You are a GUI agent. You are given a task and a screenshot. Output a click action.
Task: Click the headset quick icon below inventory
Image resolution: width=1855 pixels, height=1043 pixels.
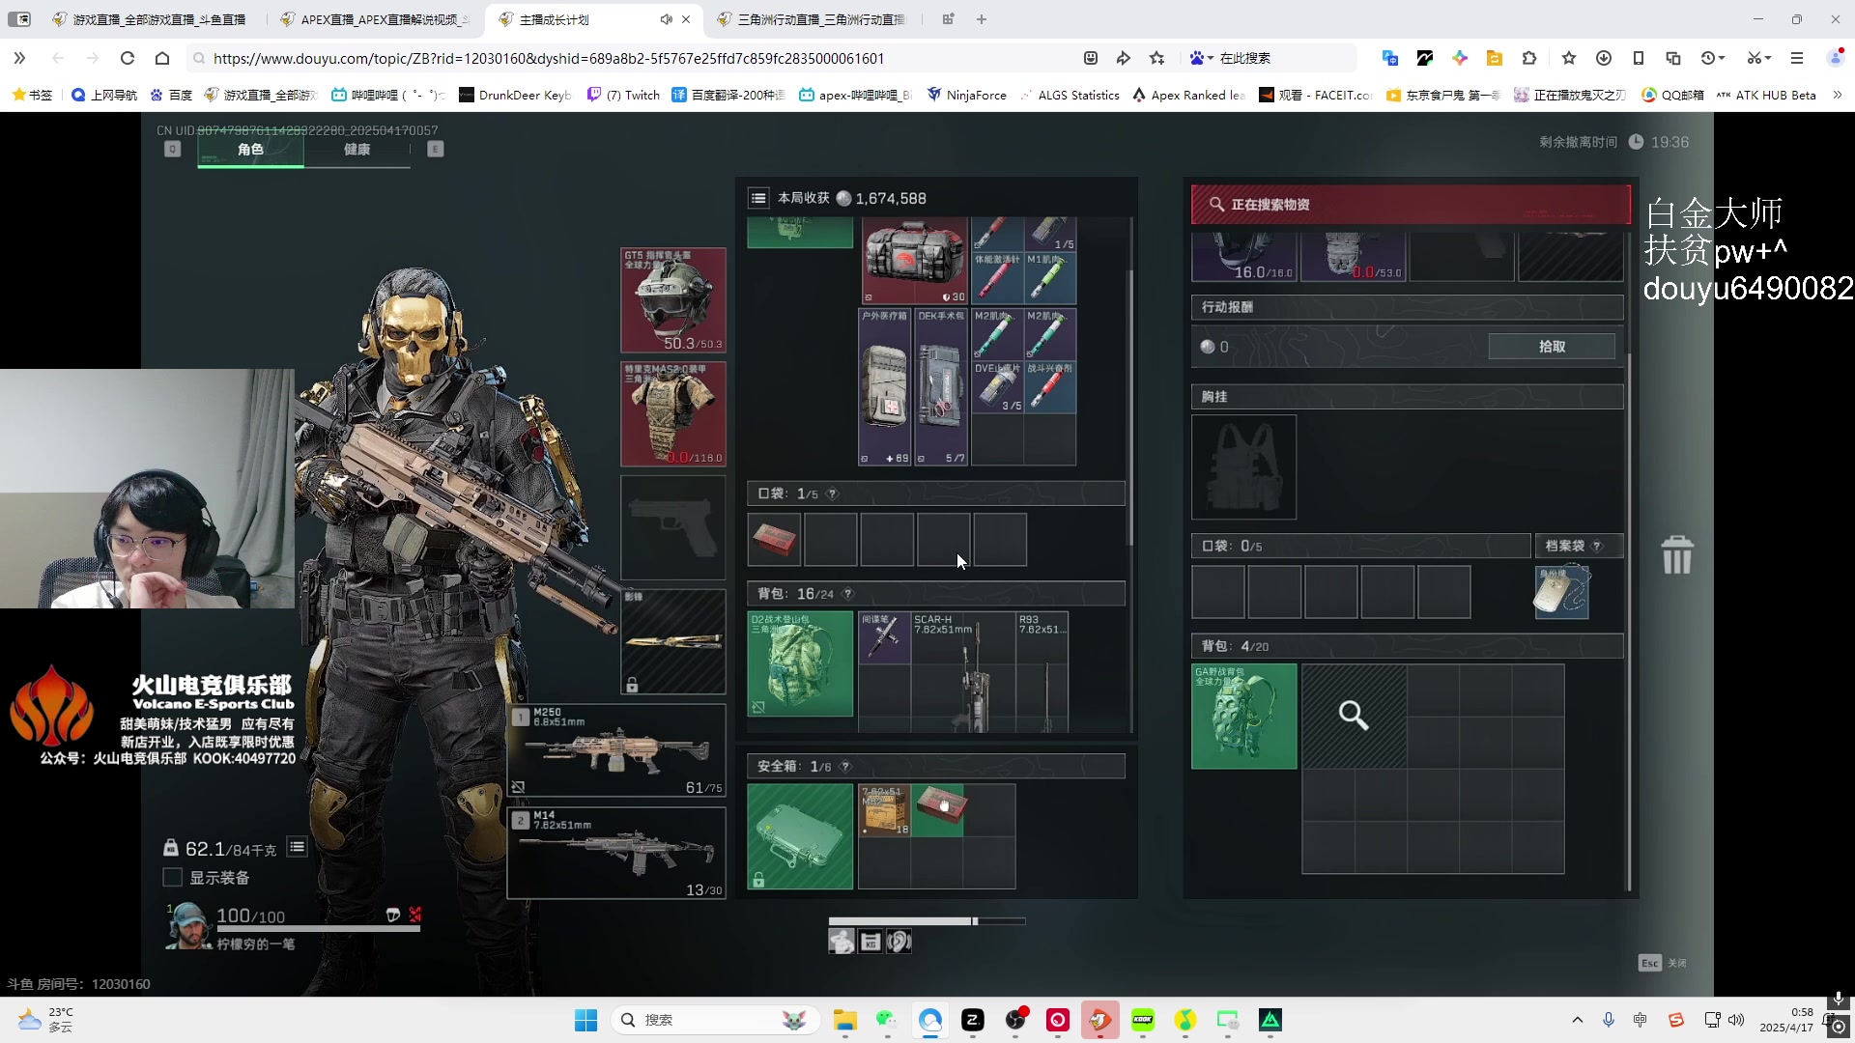tap(899, 942)
